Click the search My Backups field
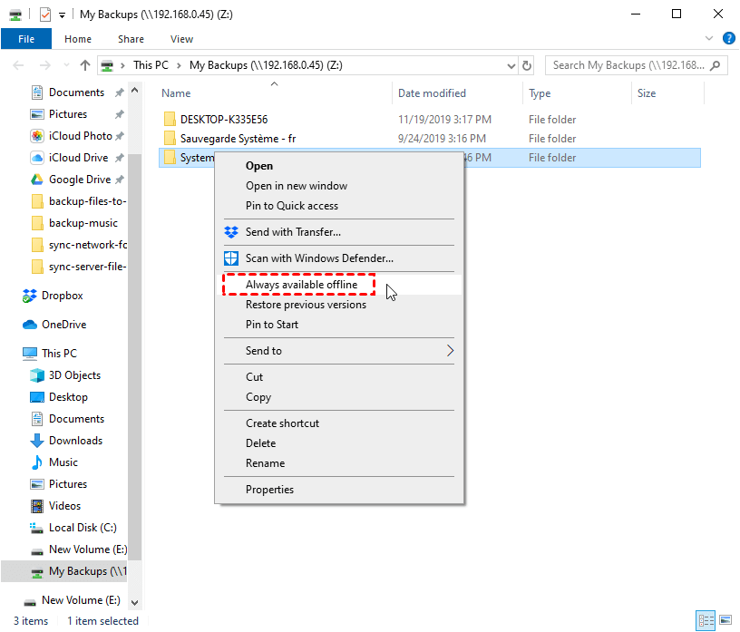The height and width of the screenshot is (632, 740). point(628,65)
